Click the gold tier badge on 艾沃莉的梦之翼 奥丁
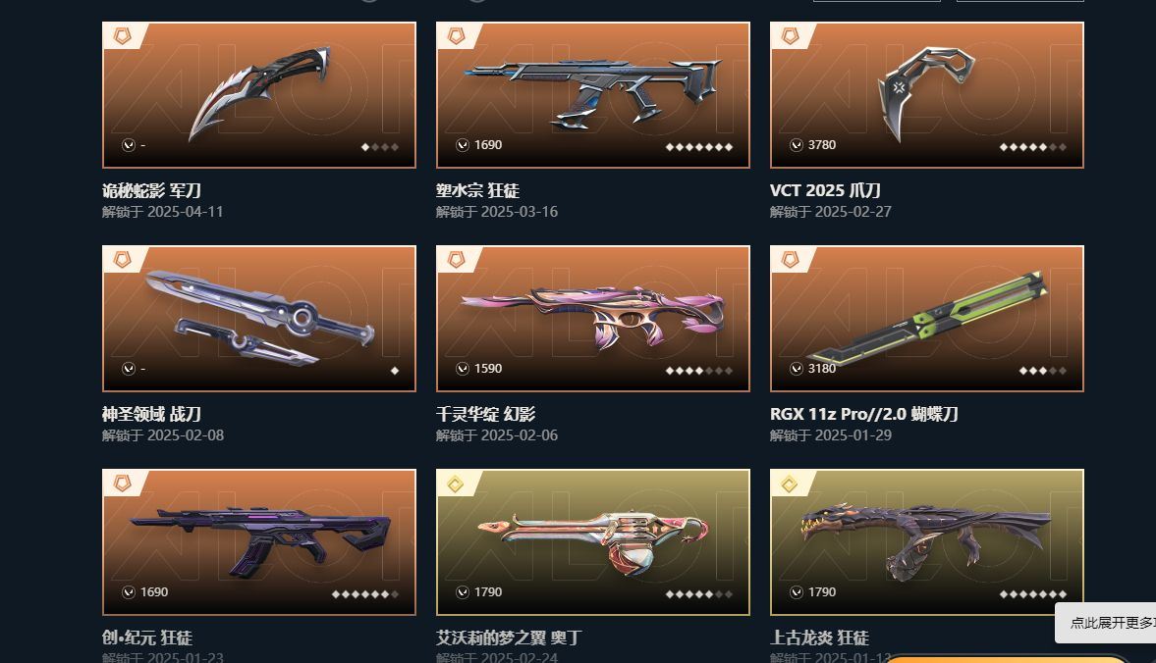This screenshot has height=663, width=1156. coord(456,484)
